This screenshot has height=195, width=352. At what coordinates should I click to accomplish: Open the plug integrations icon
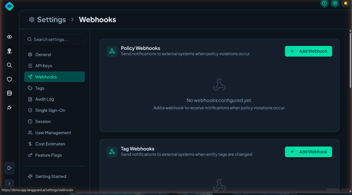tap(9, 108)
